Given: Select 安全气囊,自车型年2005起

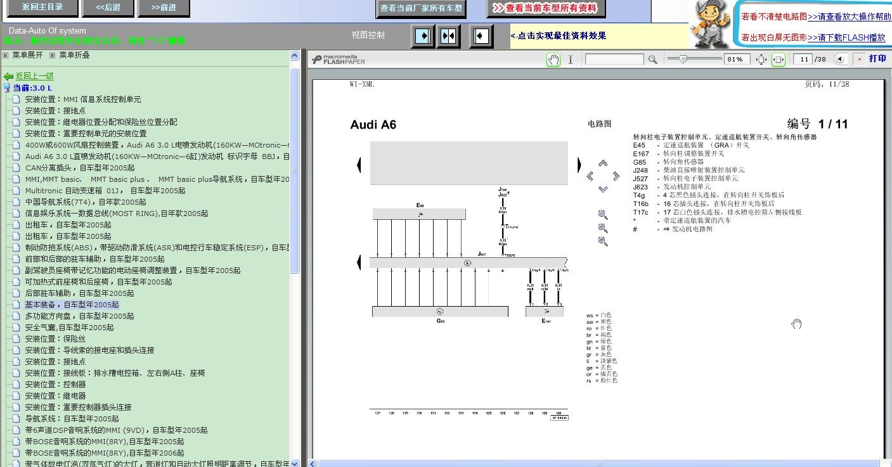Looking at the screenshot, I should (69, 328).
